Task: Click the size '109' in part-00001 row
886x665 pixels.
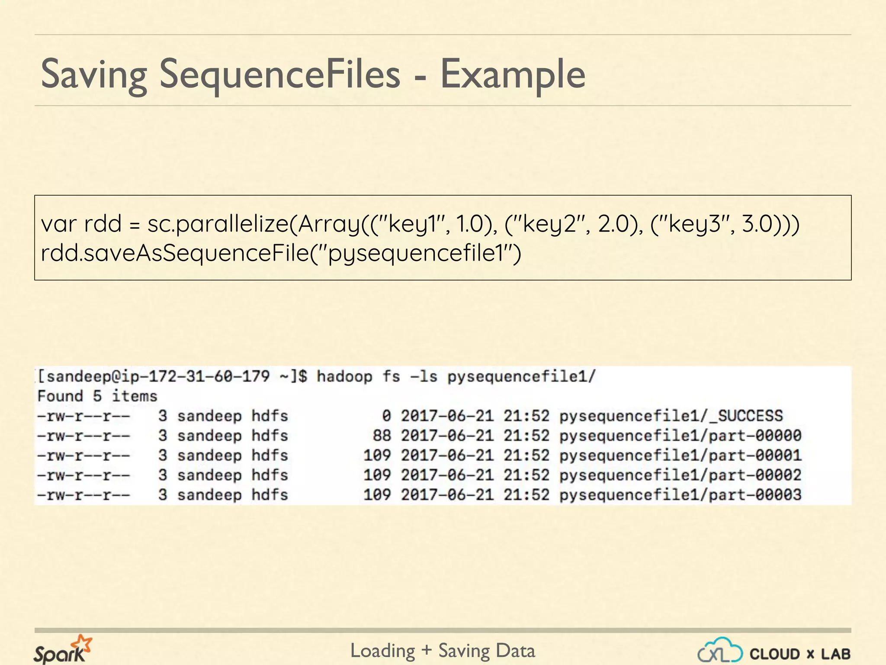Action: 377,455
